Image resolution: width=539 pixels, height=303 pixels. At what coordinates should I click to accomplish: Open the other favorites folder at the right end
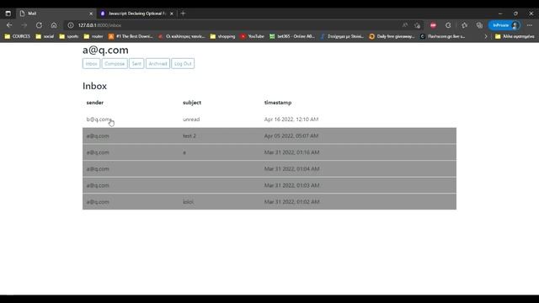tap(515, 36)
